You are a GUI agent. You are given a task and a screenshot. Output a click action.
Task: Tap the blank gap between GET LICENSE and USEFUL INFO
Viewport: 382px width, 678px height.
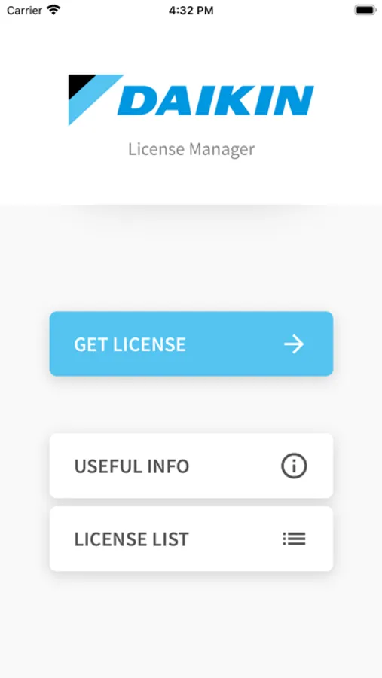tap(191, 405)
